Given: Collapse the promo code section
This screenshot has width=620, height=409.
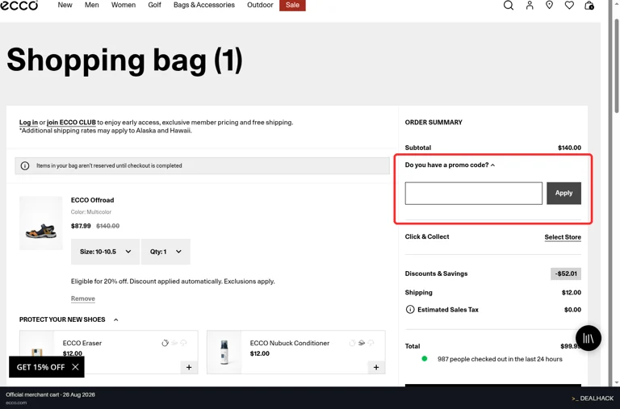Looking at the screenshot, I should click(x=450, y=165).
